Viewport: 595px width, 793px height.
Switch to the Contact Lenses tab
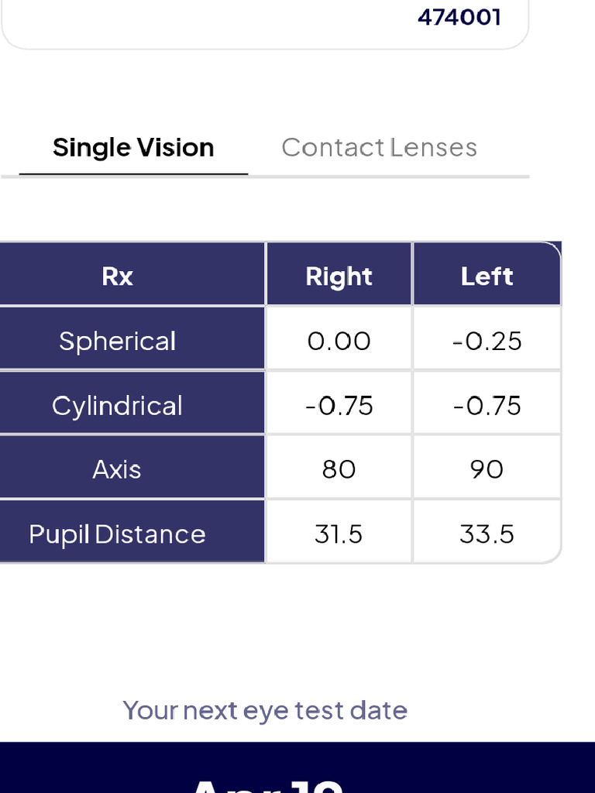[x=379, y=148]
